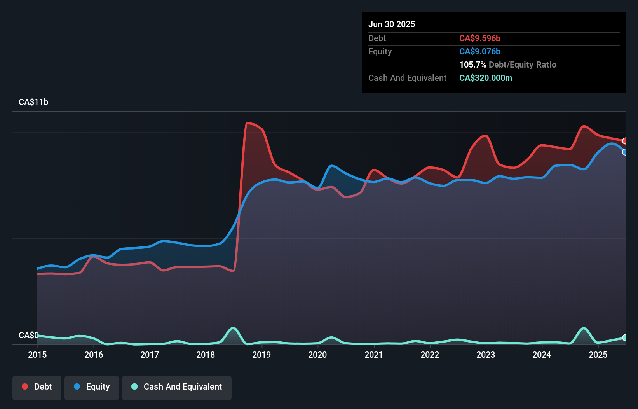Screen dimensions: 638x409
Task: Click the 2015 x-axis label
Action: click(x=37, y=355)
